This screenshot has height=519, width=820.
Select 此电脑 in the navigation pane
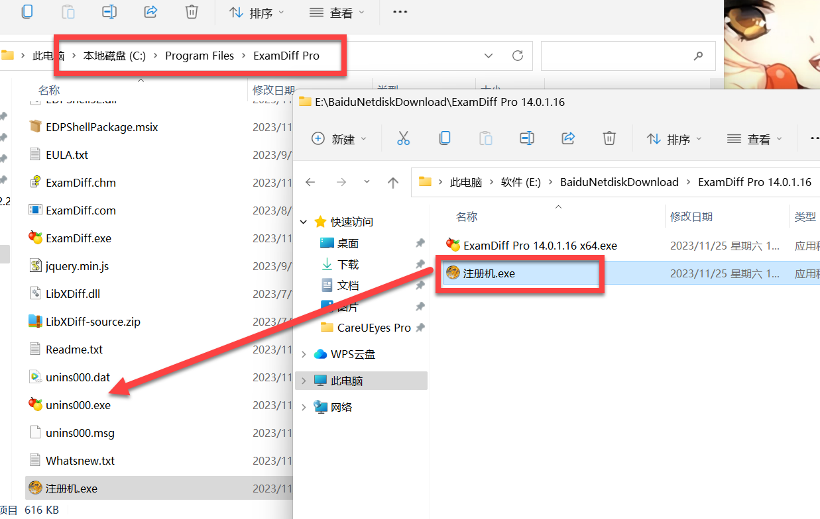(x=347, y=381)
